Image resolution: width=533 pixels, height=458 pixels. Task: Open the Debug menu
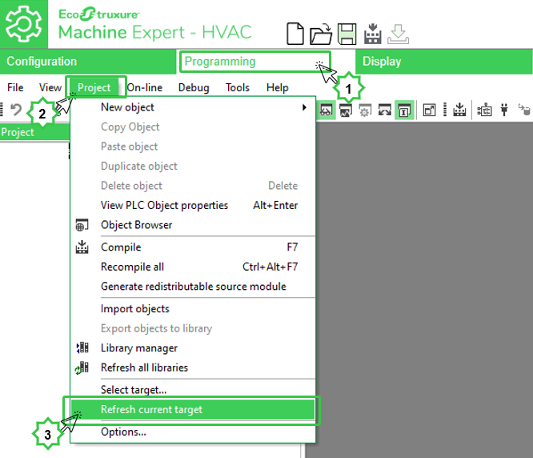click(194, 87)
